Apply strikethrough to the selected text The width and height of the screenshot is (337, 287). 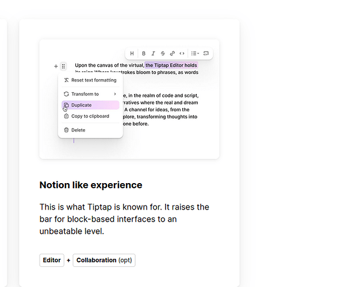[163, 53]
